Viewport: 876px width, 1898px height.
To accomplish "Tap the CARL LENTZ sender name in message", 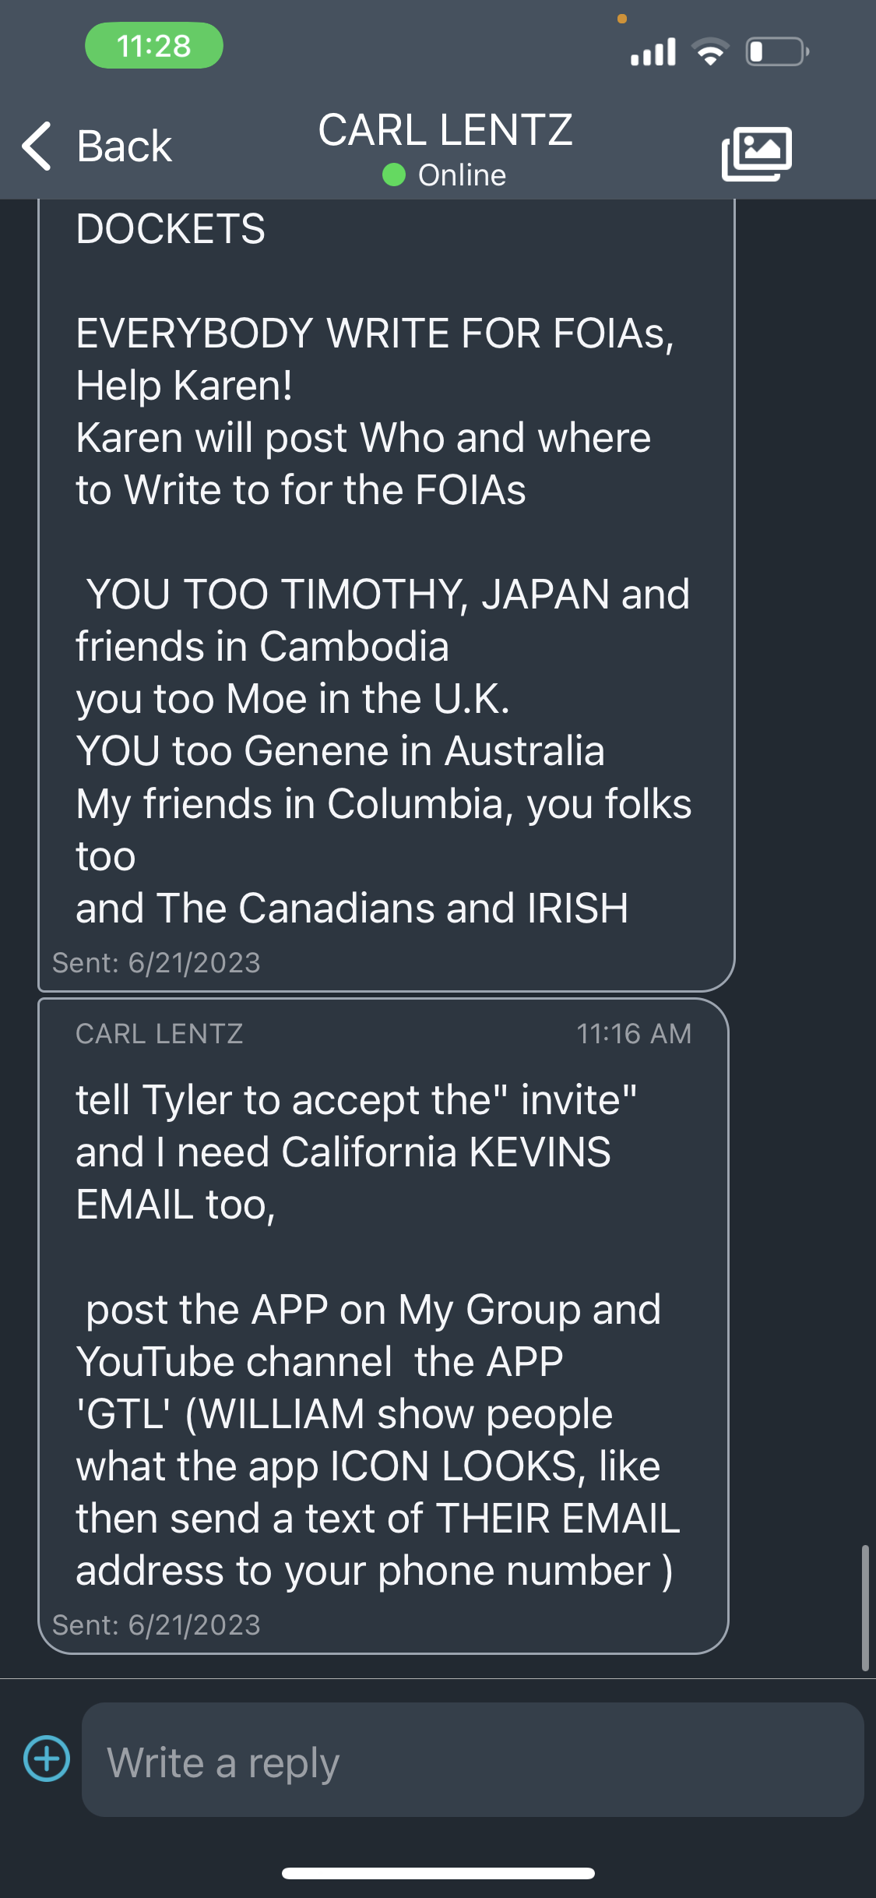I will tap(160, 1033).
